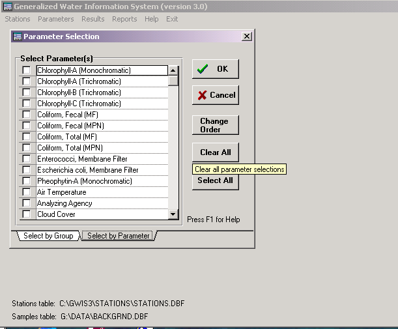Click the Change Order button
The image size is (398, 329).
pyautogui.click(x=216, y=125)
